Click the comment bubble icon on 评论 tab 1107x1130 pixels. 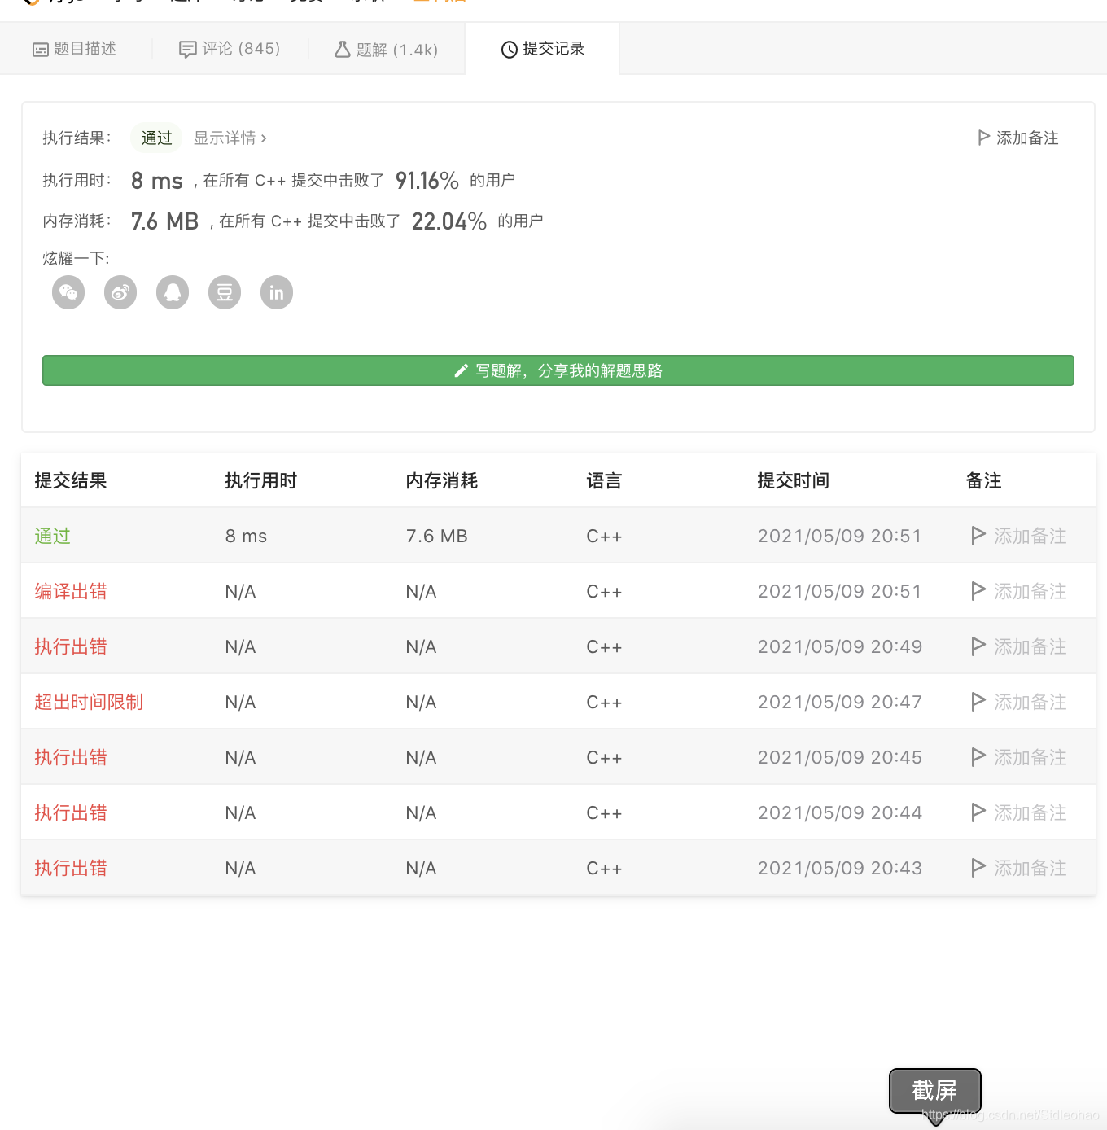pos(187,49)
